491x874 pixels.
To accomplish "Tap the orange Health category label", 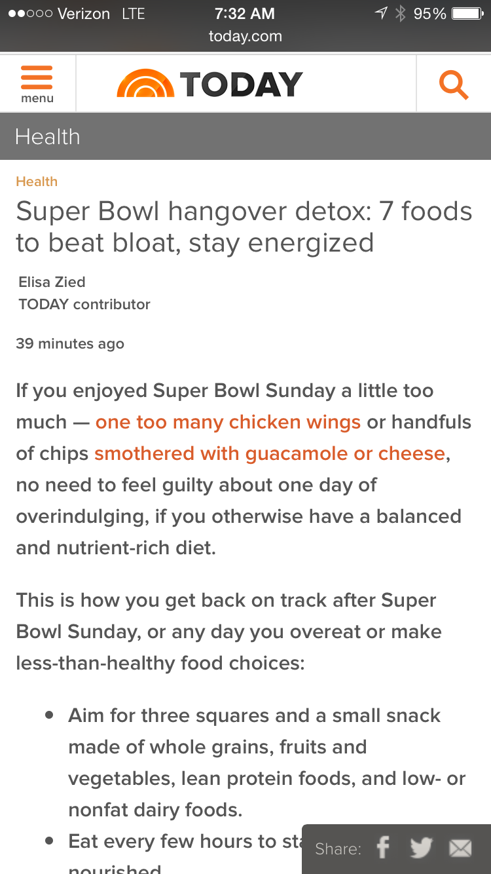I will [37, 181].
